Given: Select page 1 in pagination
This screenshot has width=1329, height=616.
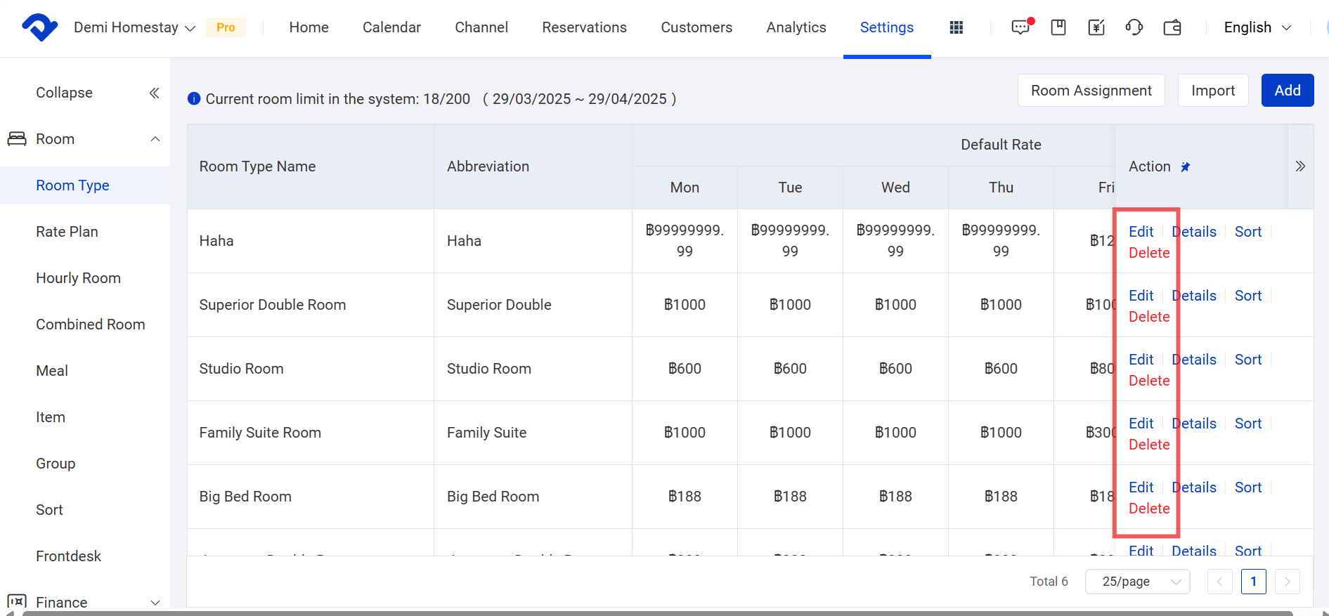Looking at the screenshot, I should [1253, 582].
